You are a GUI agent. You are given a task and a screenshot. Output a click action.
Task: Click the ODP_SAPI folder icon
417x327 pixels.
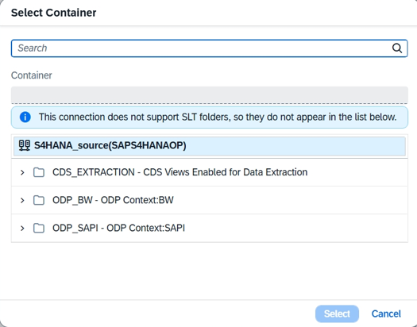tap(39, 228)
